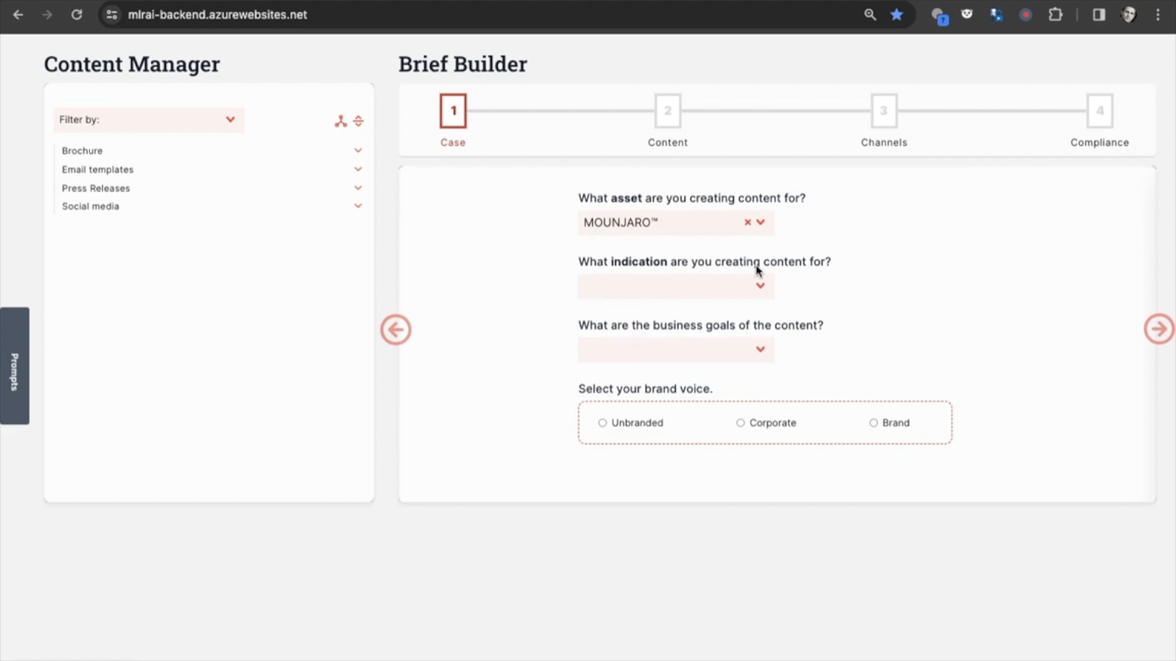Click the collapse/expand all icon beside Filter
The width and height of the screenshot is (1176, 661).
click(x=358, y=121)
